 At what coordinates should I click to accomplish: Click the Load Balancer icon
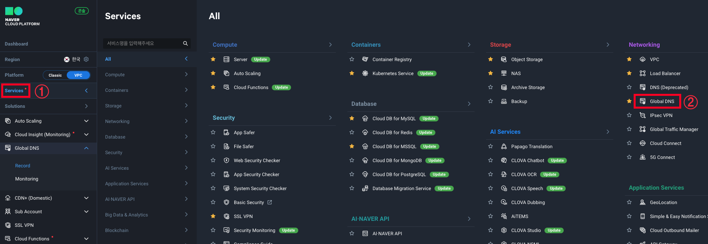tap(642, 73)
